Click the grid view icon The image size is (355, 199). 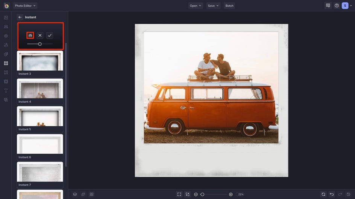[91, 194]
